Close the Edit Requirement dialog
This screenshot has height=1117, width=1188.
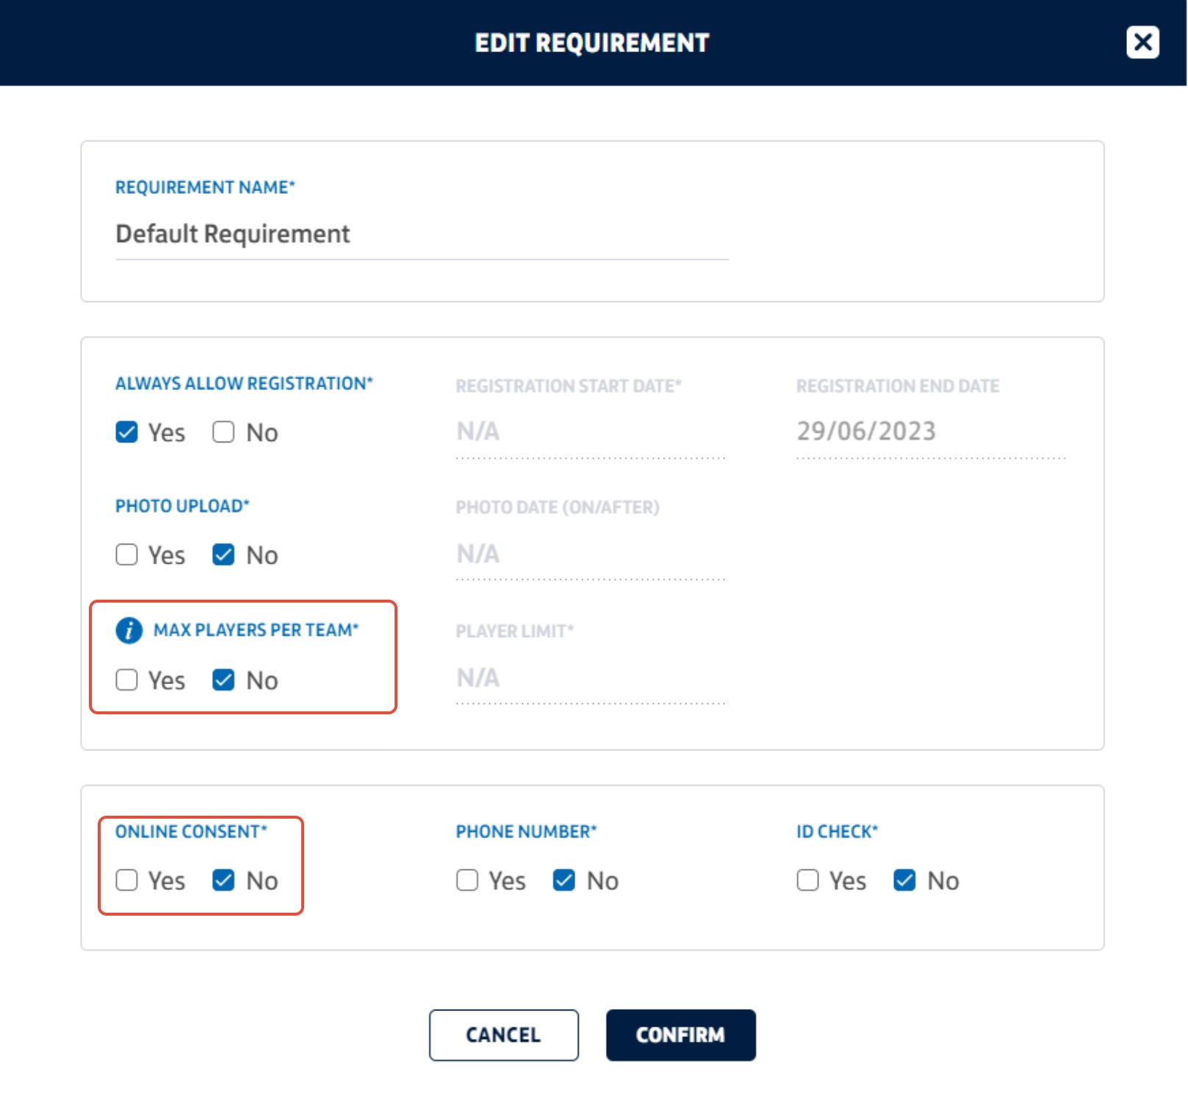(x=1142, y=42)
